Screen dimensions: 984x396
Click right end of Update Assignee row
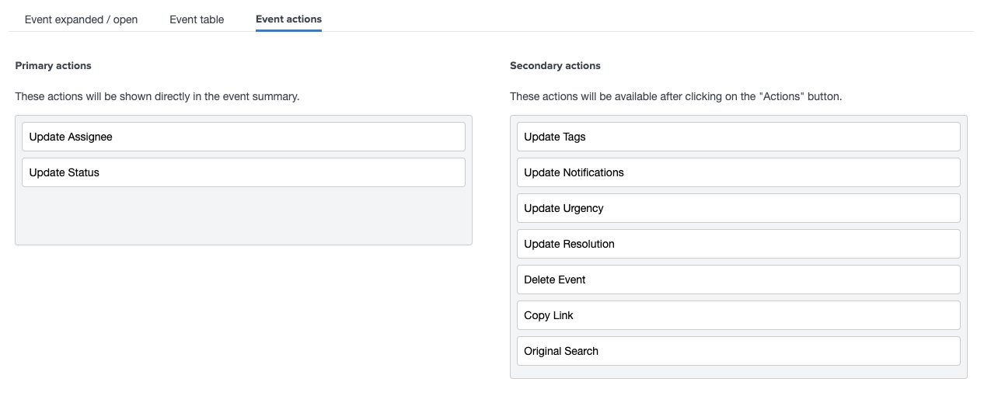tap(451, 137)
